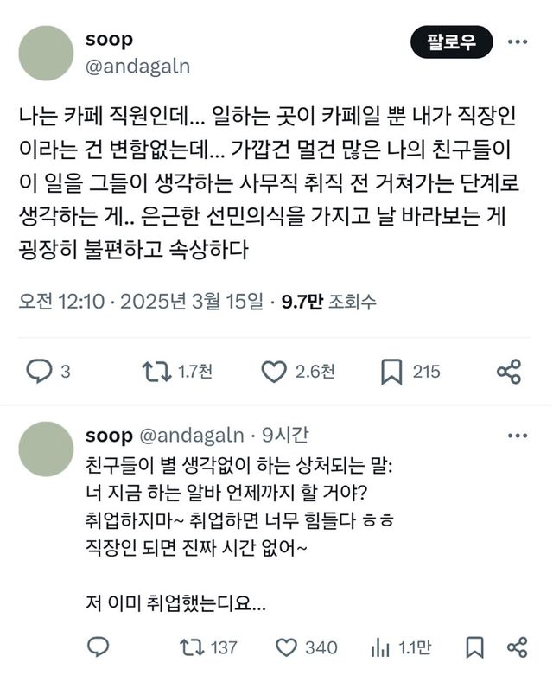
Task: Repost the reply with 137 reposts
Action: [187, 647]
